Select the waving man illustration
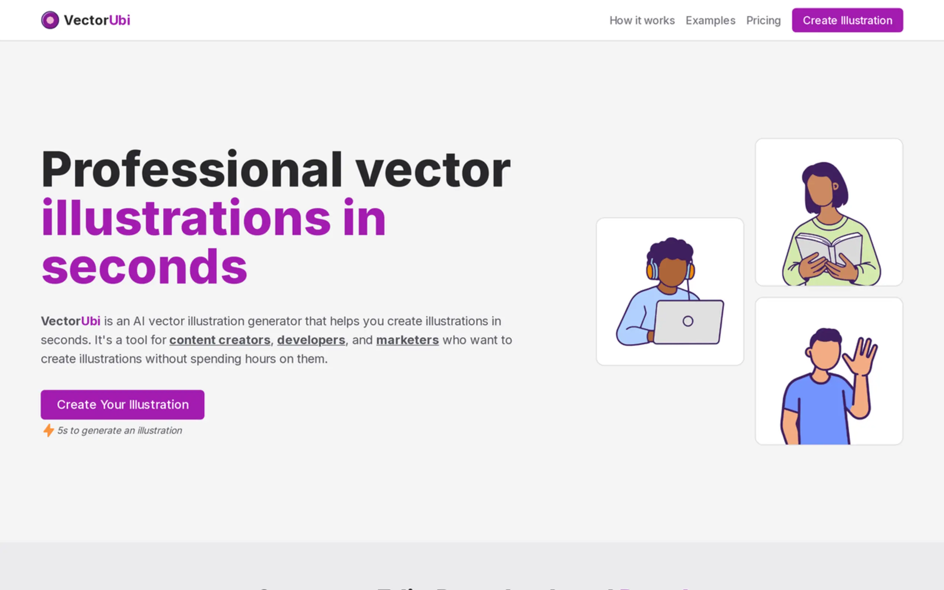The height and width of the screenshot is (590, 944). pyautogui.click(x=828, y=371)
